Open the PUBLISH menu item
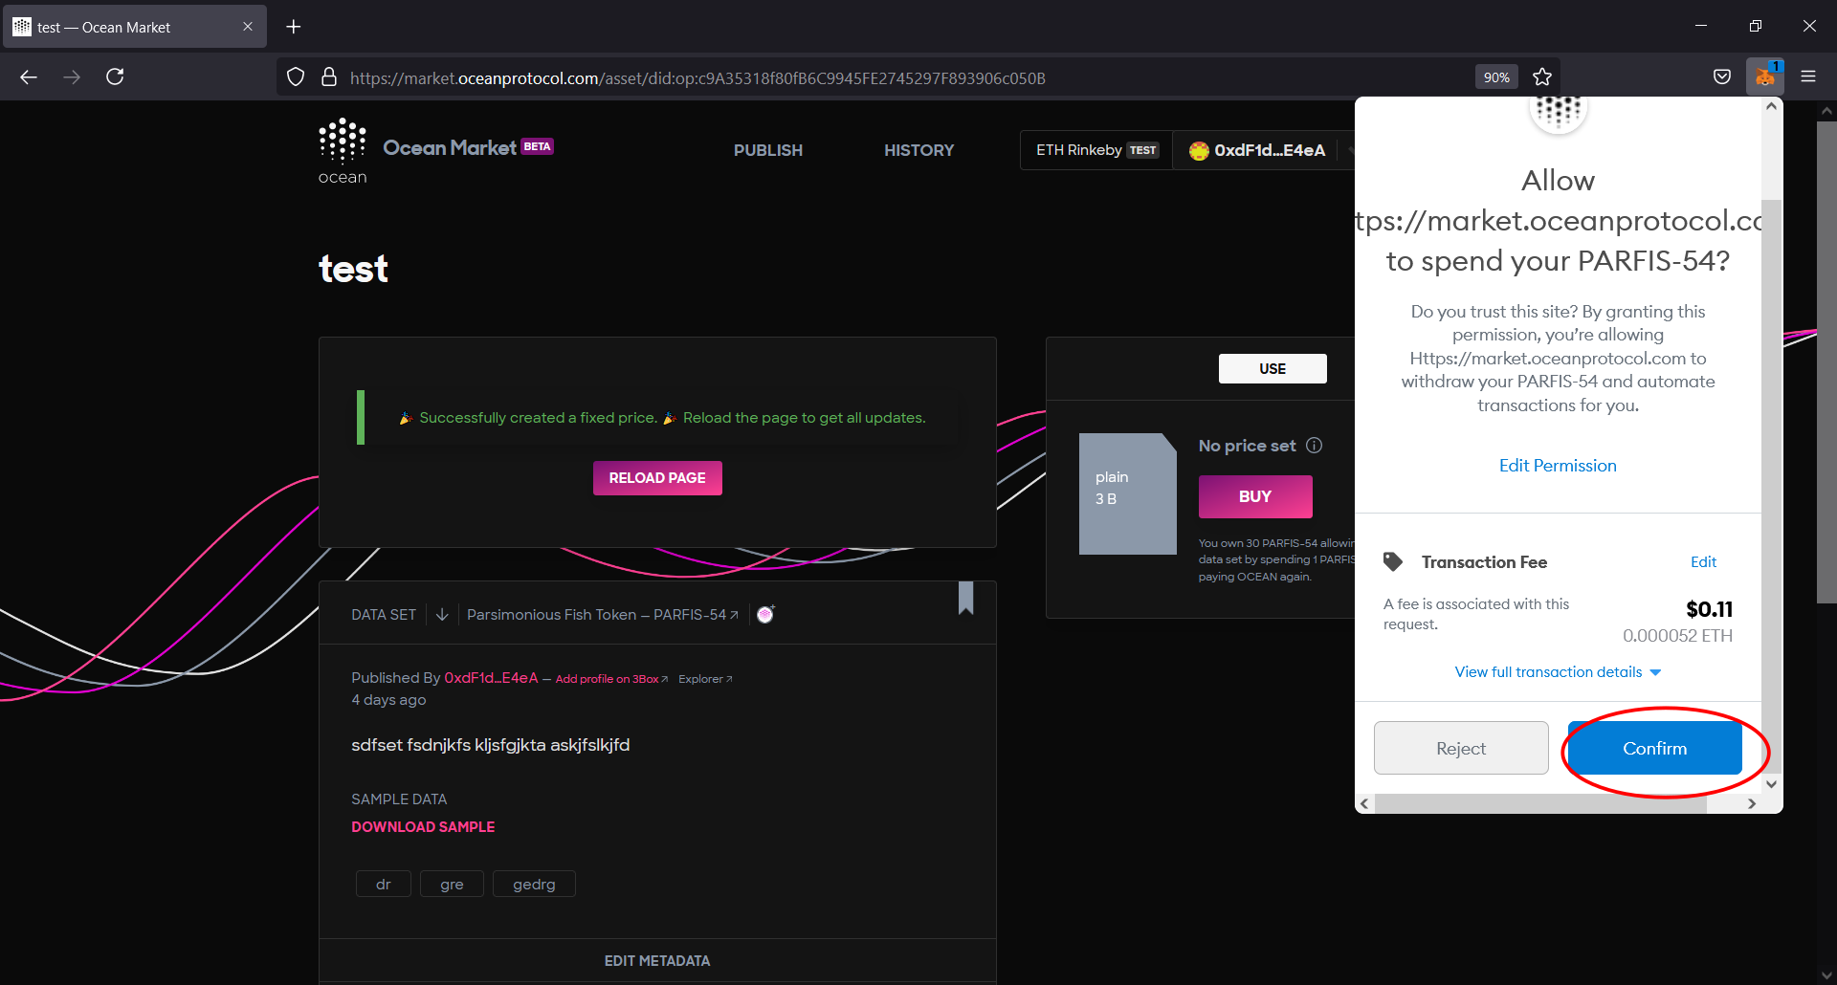Viewport: 1837px width, 985px height. (768, 150)
